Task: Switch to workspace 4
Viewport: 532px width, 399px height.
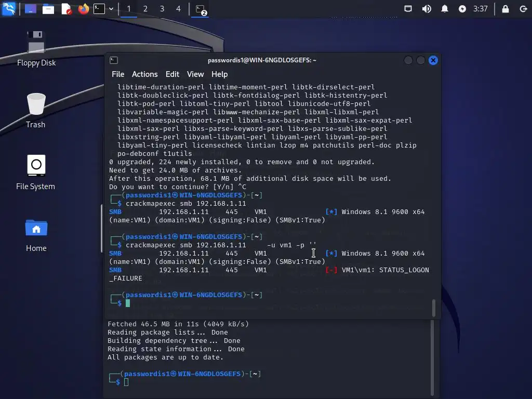Action: [179, 9]
